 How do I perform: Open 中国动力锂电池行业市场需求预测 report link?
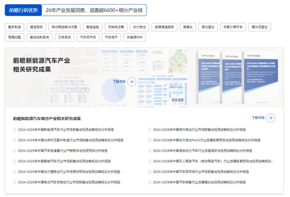tap(69, 172)
